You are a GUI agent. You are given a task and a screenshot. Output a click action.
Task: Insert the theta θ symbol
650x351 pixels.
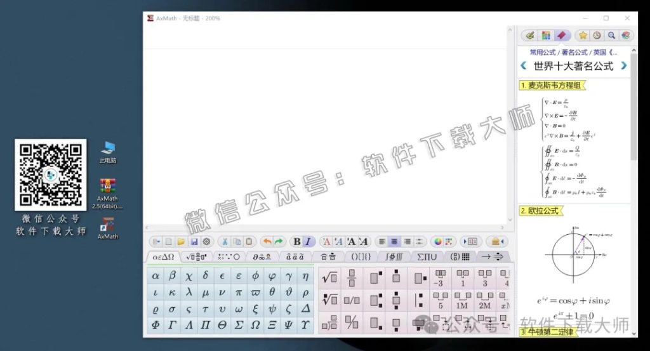272,293
